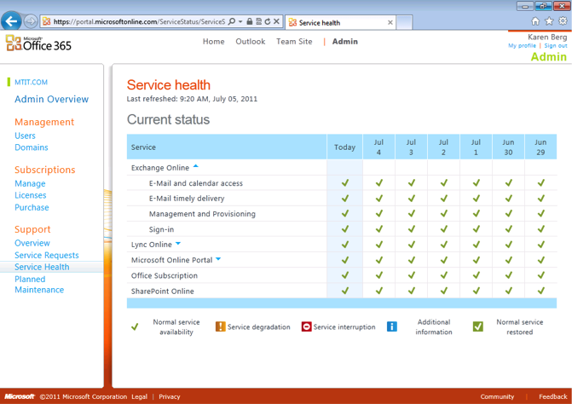Click the Office Subscription service row label
The height and width of the screenshot is (404, 572).
[165, 275]
